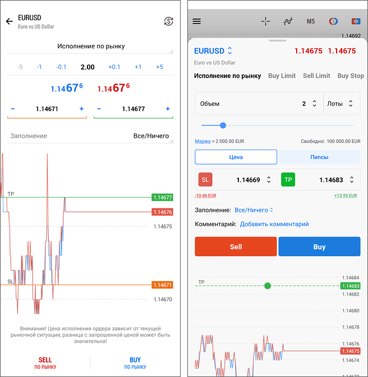Open the red and blue circular chart settings icon

click(333, 21)
